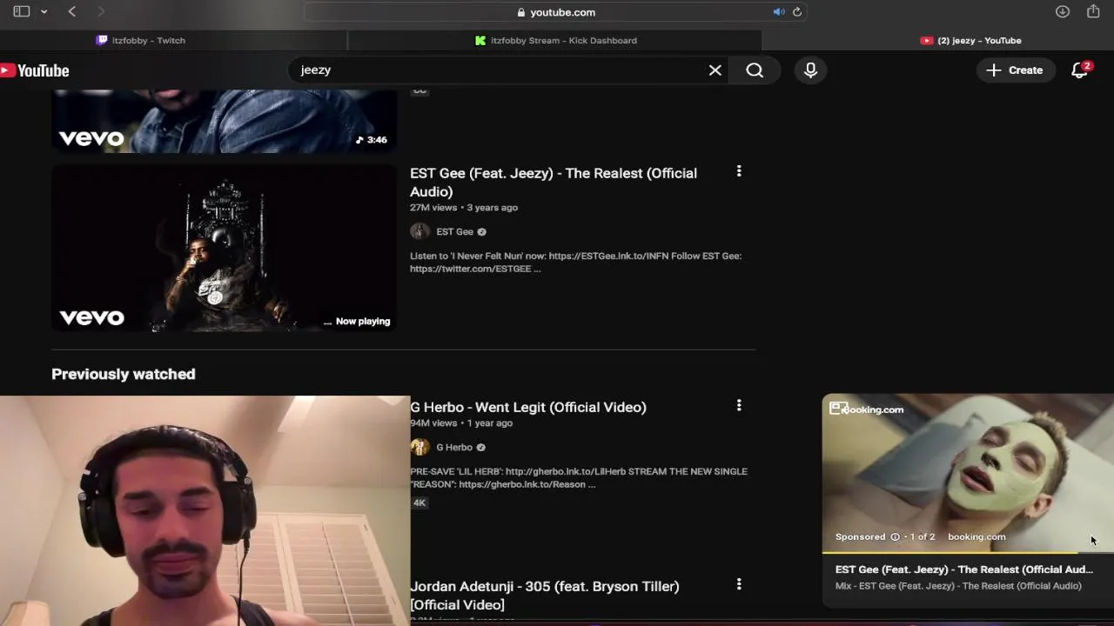Open booking.com sponsor link in miniplayer
The width and height of the screenshot is (1114, 626).
[976, 537]
